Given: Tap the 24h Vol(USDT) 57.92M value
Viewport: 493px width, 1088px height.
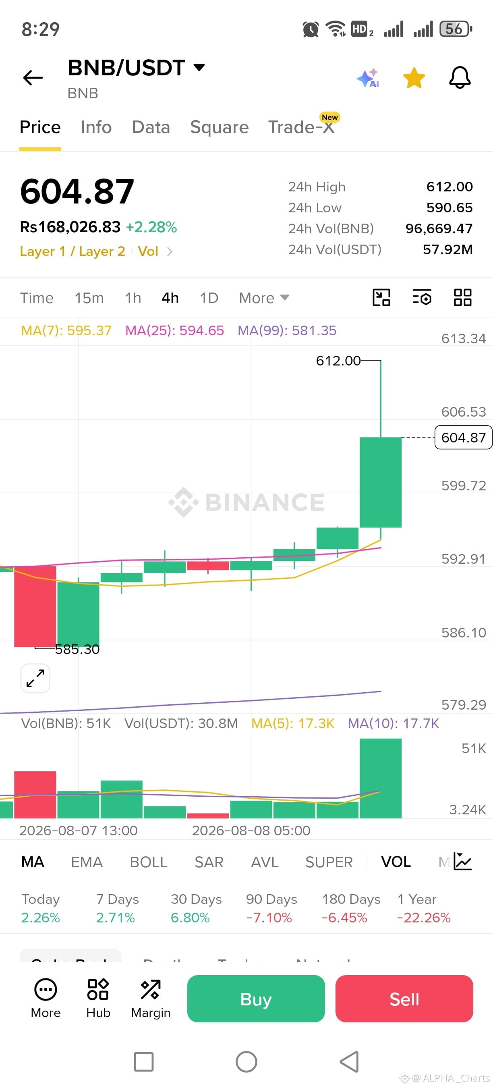Looking at the screenshot, I should coord(448,249).
